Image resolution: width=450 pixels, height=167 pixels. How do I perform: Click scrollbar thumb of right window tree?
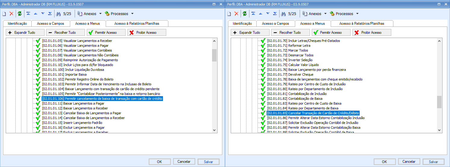(439, 102)
